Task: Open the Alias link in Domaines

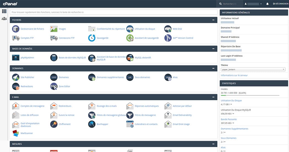Action: tap(175, 77)
